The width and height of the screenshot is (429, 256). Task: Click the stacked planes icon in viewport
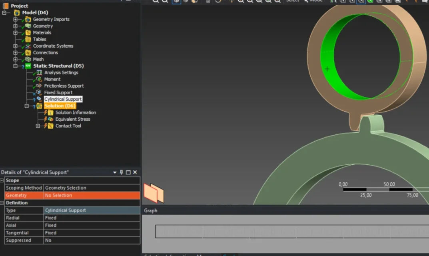pyautogui.click(x=154, y=193)
